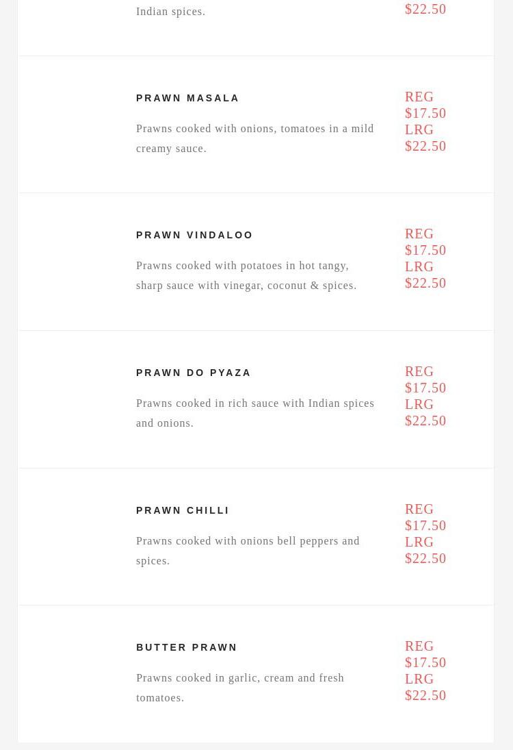The width and height of the screenshot is (513, 750).
Task: Select the Prawn Do Pyaza description
Action: coord(254,413)
